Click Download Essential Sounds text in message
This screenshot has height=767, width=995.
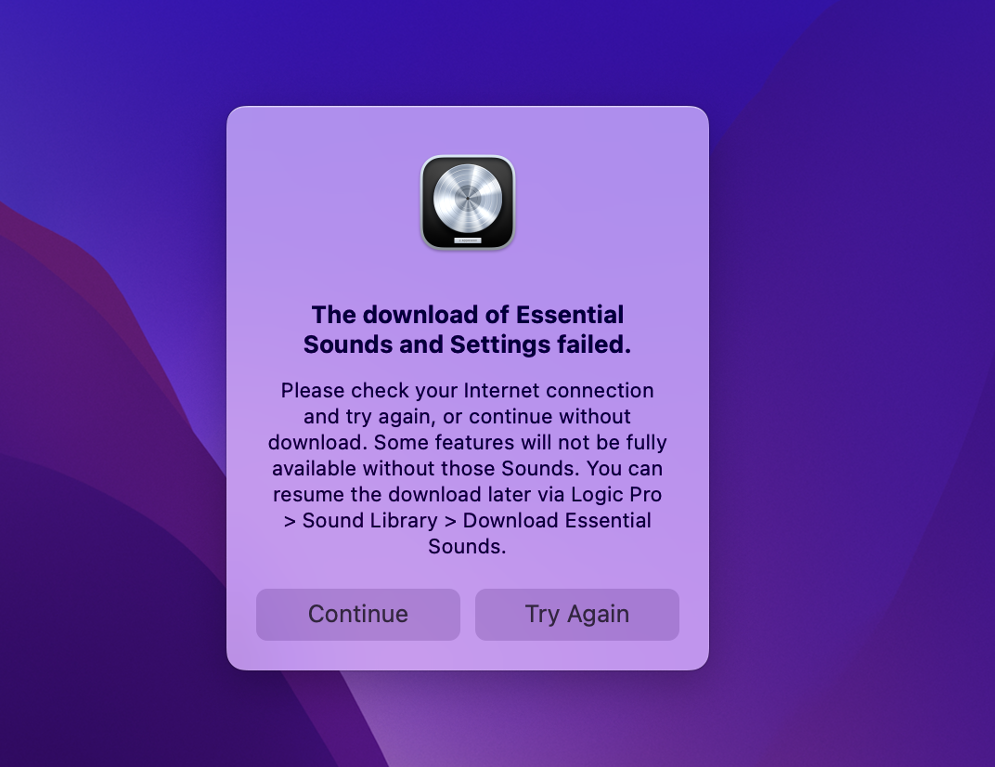tap(540, 533)
